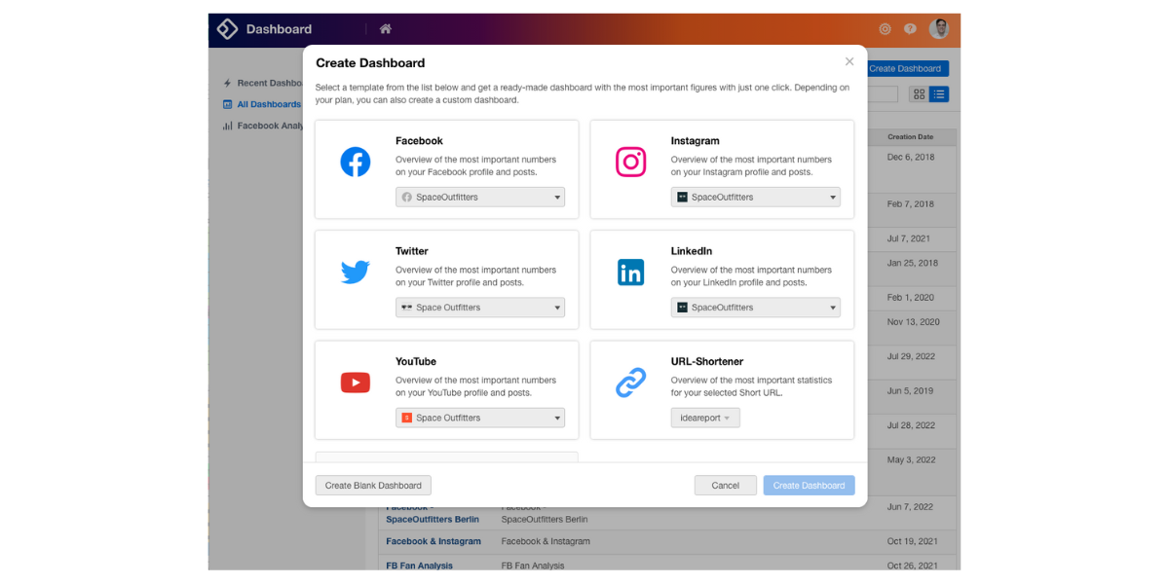Open the help question mark icon
1169x584 pixels.
(x=910, y=29)
